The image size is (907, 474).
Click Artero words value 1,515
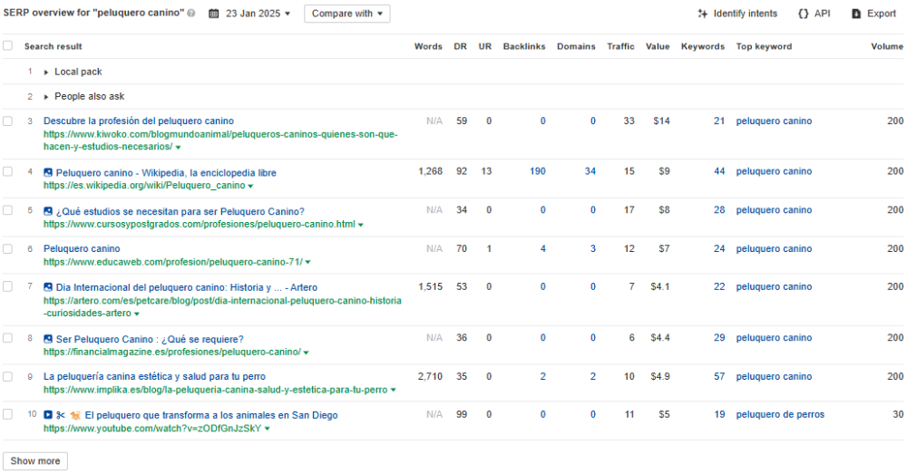[x=430, y=286]
